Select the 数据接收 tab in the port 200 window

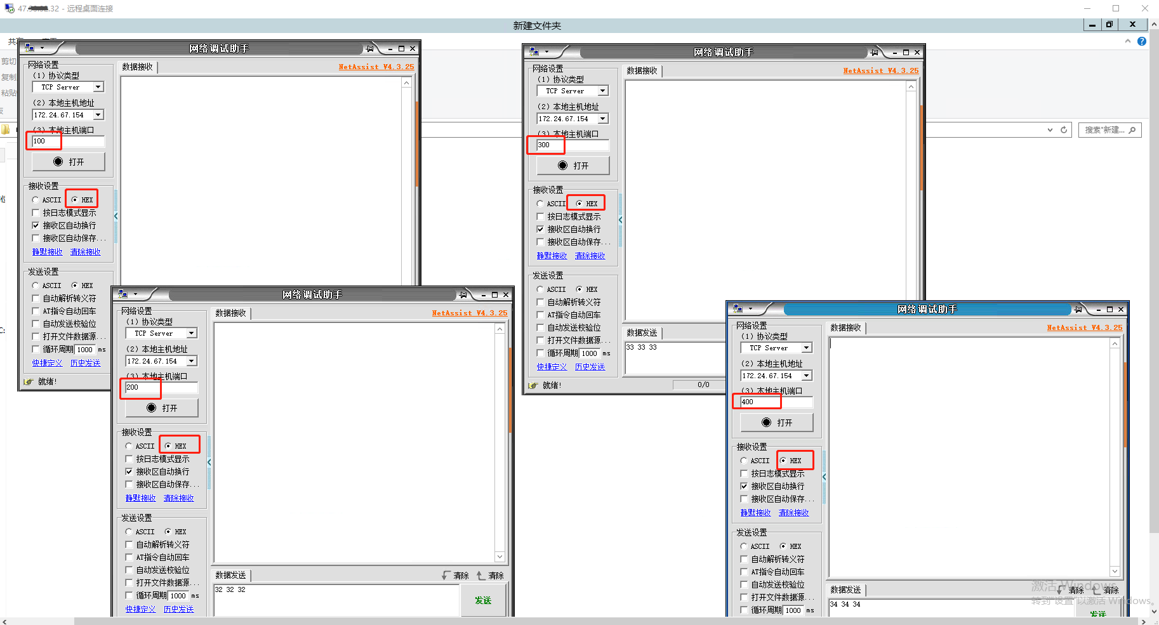pos(230,313)
